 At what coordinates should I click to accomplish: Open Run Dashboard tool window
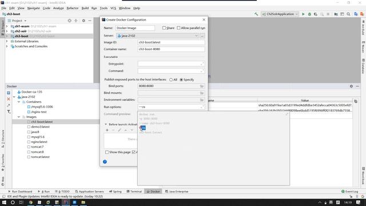pyautogui.click(x=21, y=191)
